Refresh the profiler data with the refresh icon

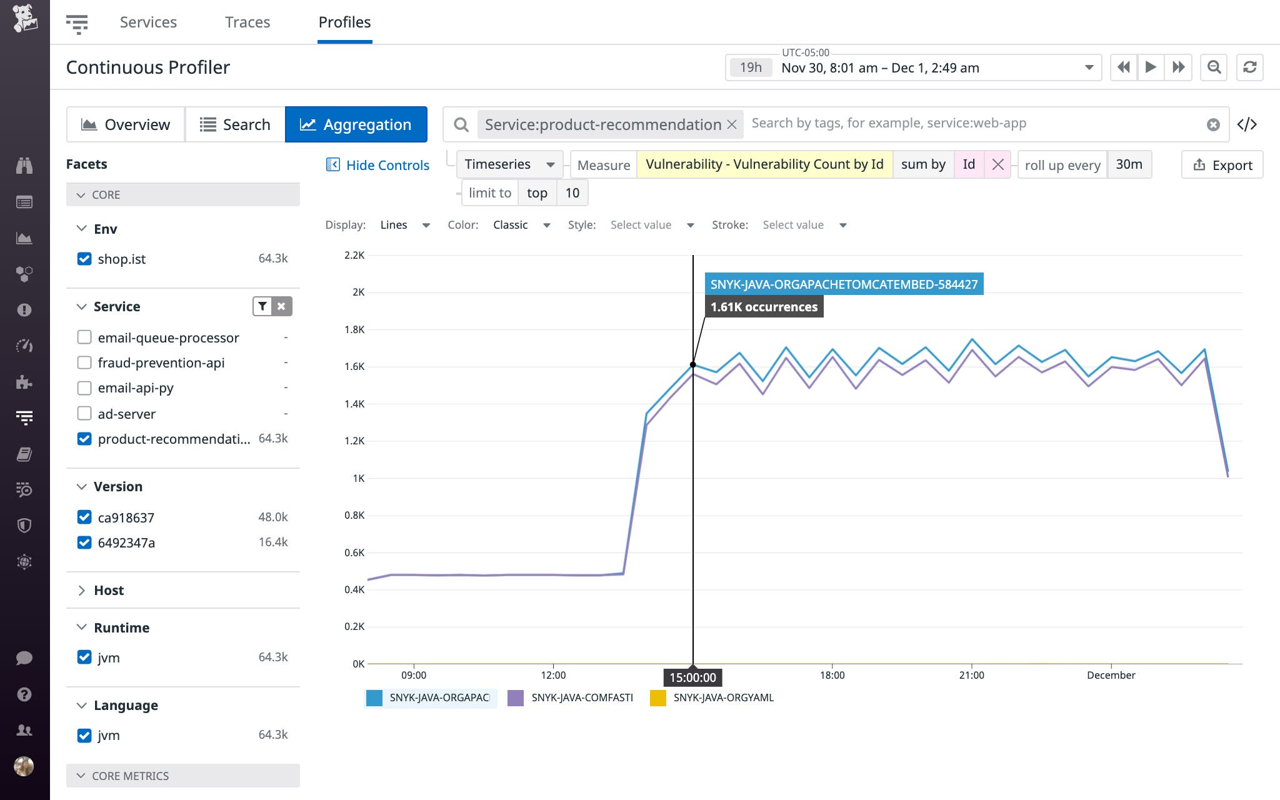pos(1248,67)
